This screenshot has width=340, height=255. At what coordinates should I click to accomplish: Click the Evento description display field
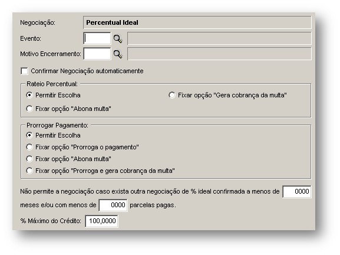[x=219, y=38]
